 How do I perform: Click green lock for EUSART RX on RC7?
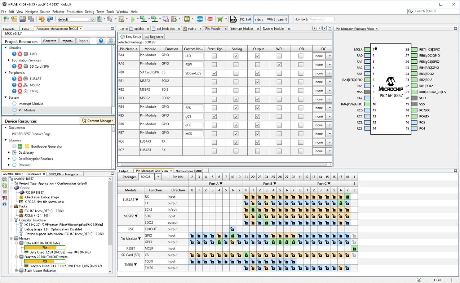point(348,197)
